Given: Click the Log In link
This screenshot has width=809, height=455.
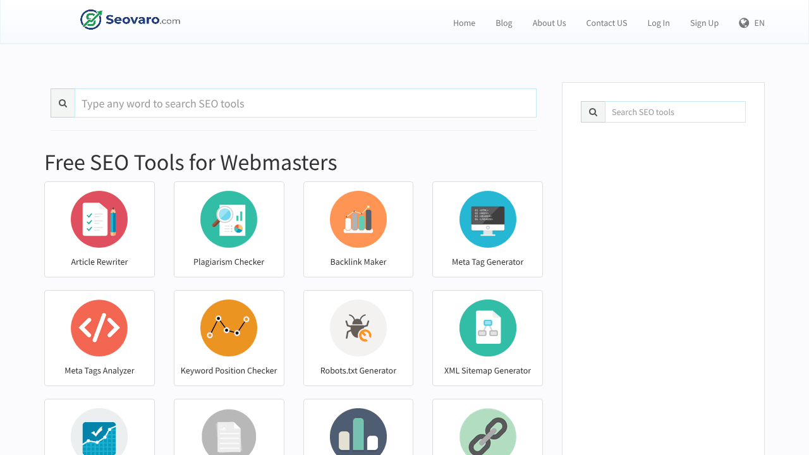Looking at the screenshot, I should pos(659,23).
